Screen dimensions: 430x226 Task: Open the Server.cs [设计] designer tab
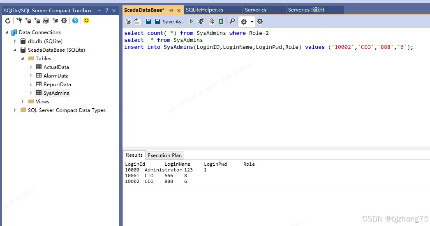pos(306,10)
